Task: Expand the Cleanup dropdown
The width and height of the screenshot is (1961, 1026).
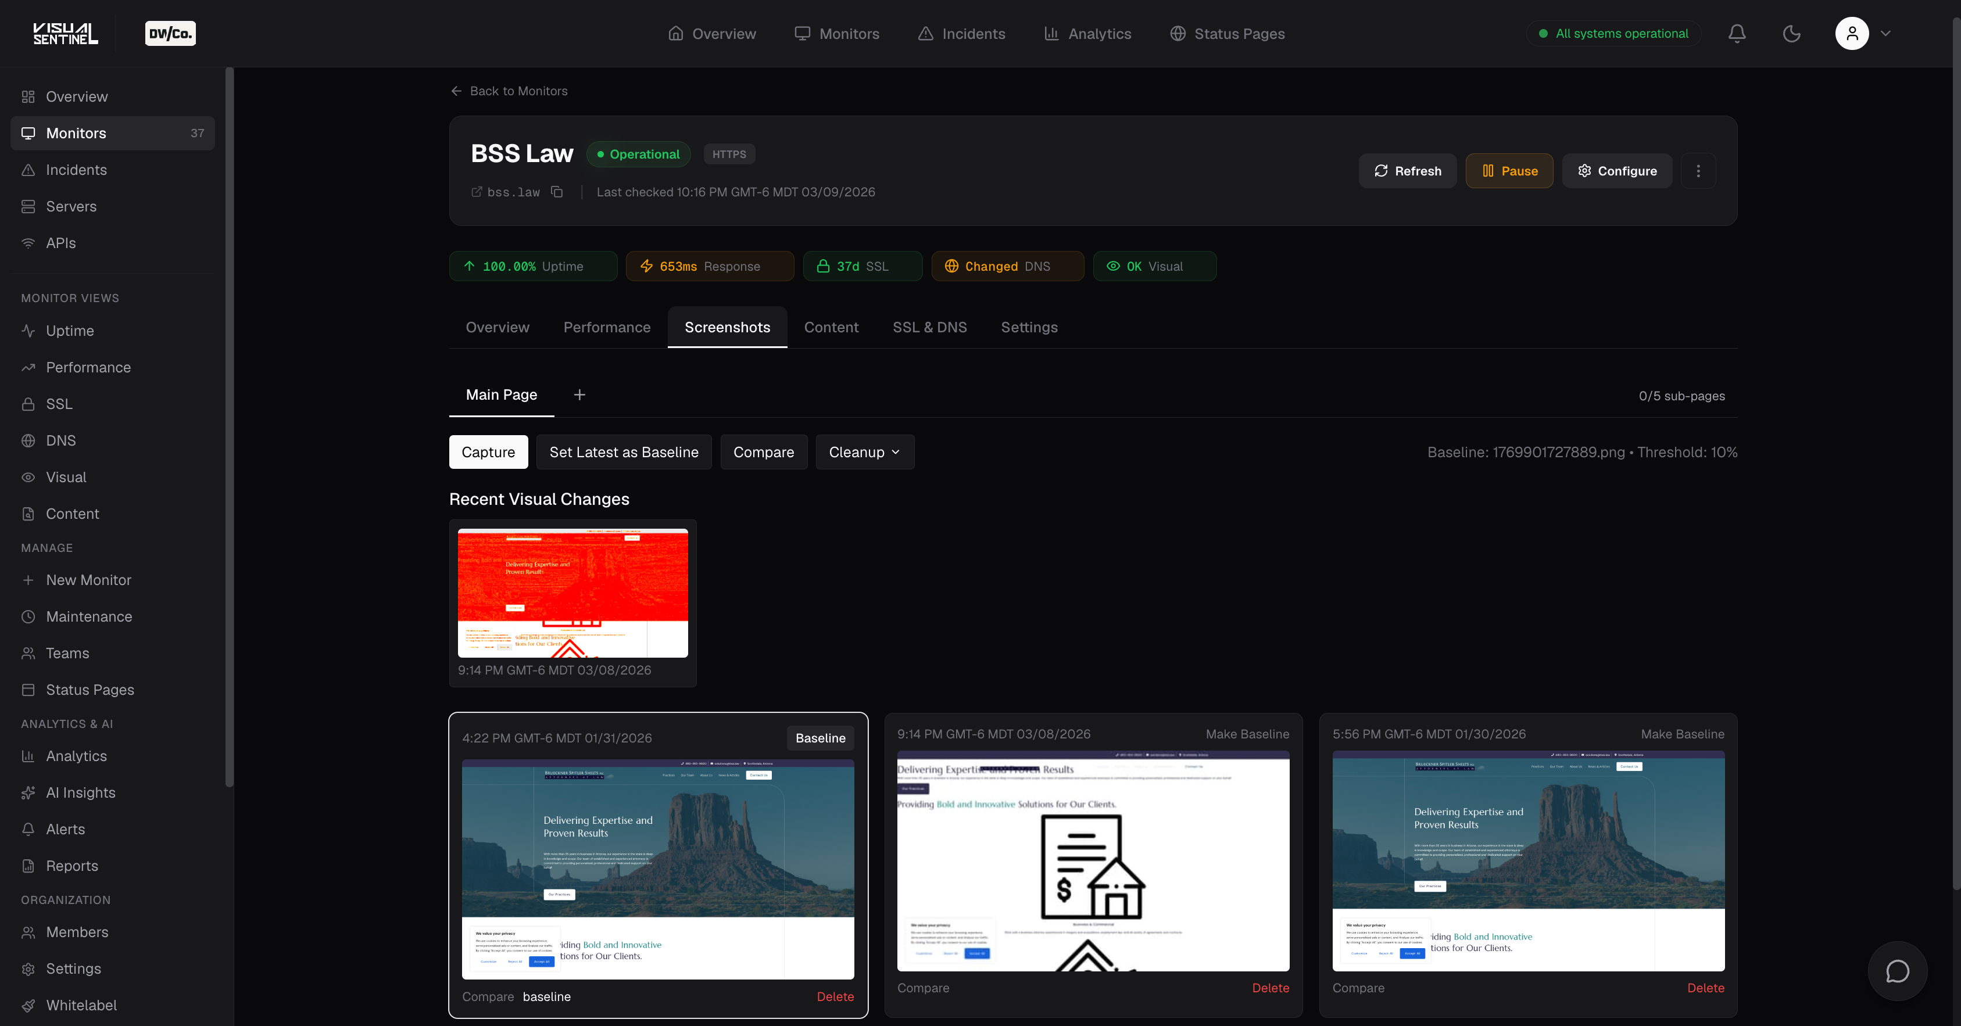Action: click(x=864, y=452)
